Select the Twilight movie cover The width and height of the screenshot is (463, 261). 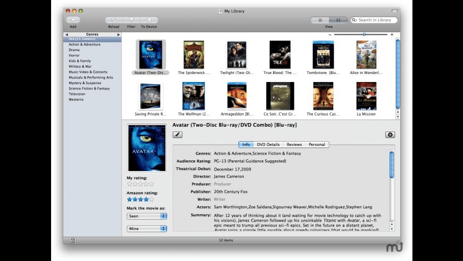(237, 55)
